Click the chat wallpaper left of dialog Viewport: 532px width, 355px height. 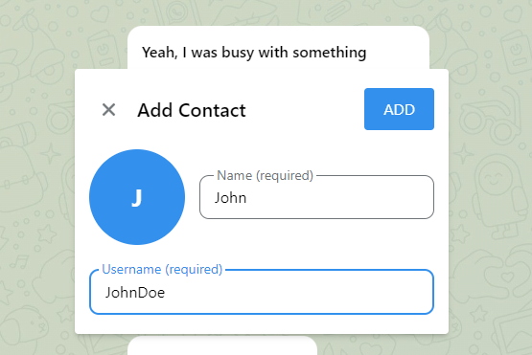(37, 203)
